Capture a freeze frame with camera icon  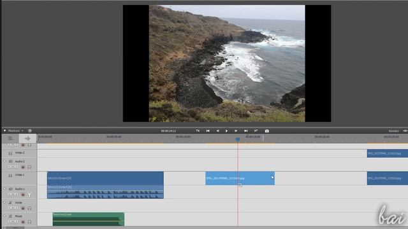point(266,131)
